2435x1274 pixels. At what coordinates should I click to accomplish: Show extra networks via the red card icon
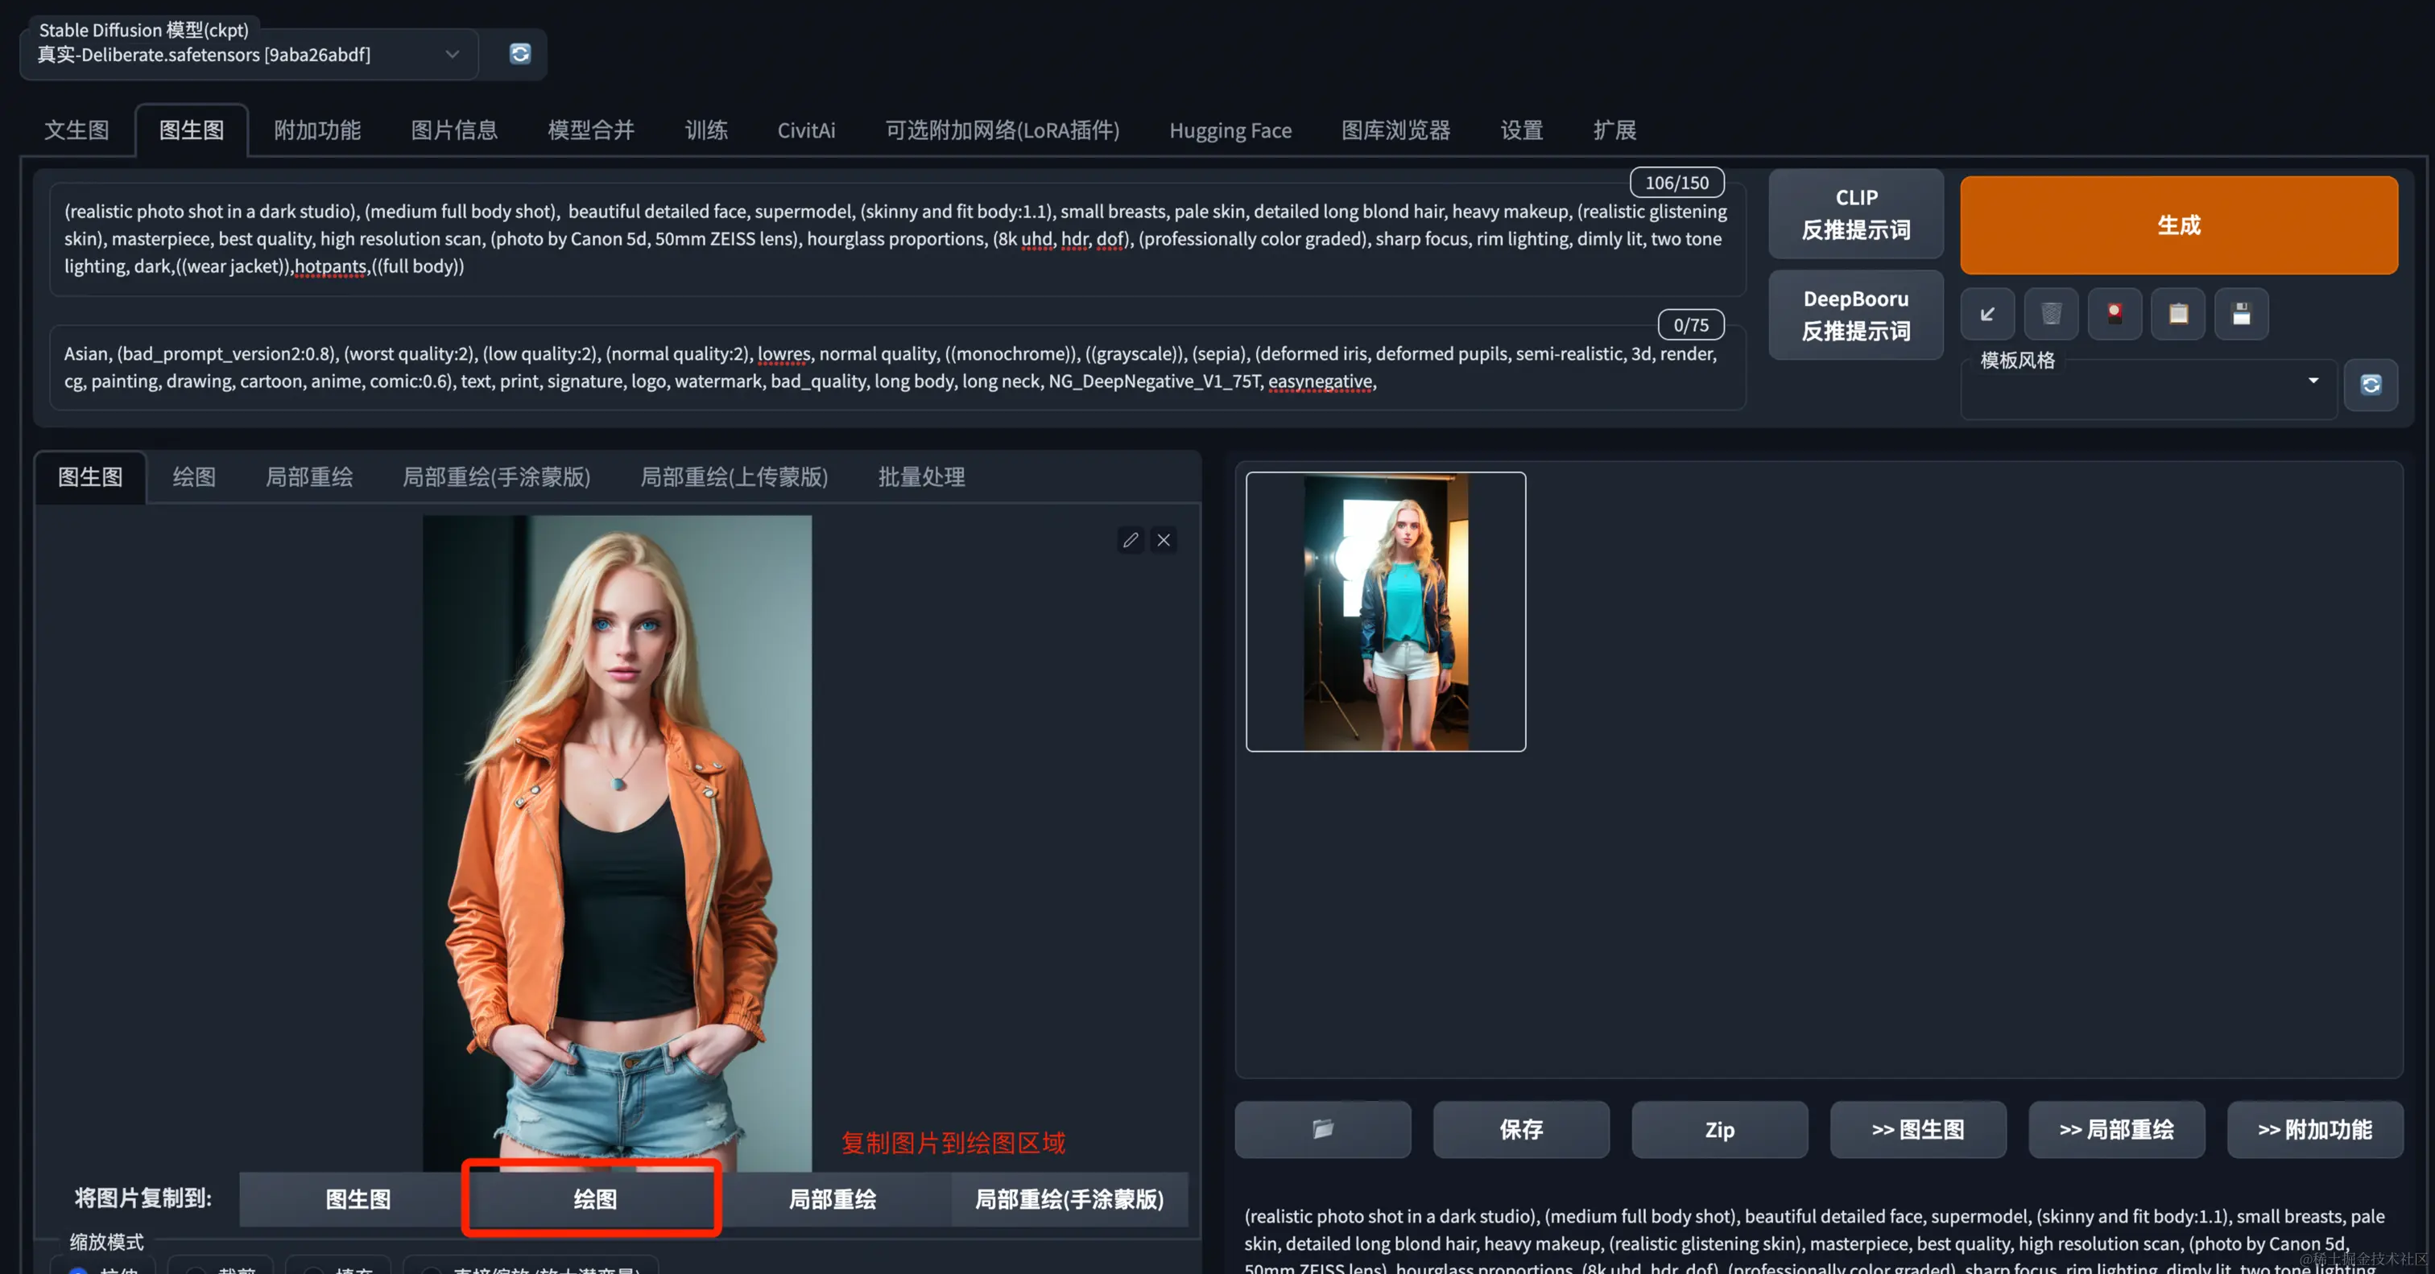(2115, 314)
